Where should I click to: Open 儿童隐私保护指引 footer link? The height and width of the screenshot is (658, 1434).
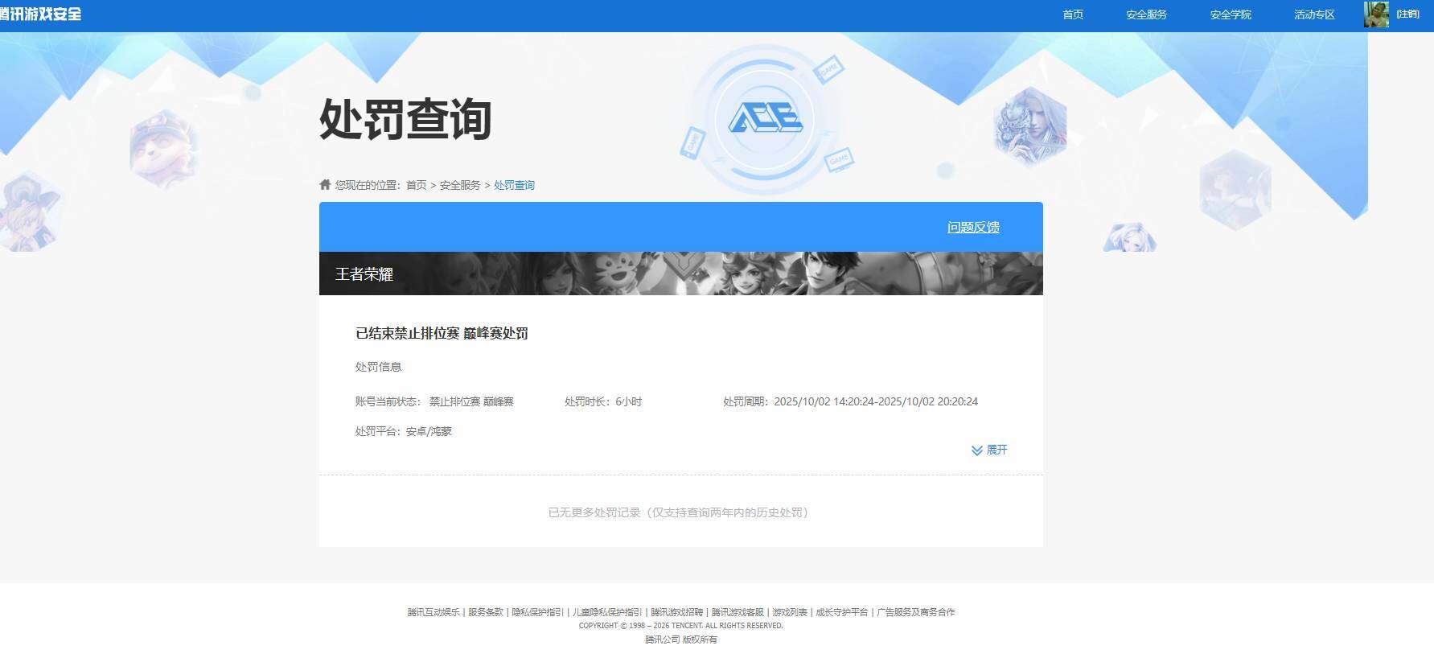tap(607, 612)
